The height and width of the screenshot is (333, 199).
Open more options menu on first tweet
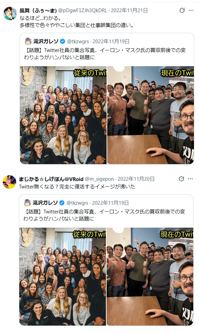pos(191,10)
